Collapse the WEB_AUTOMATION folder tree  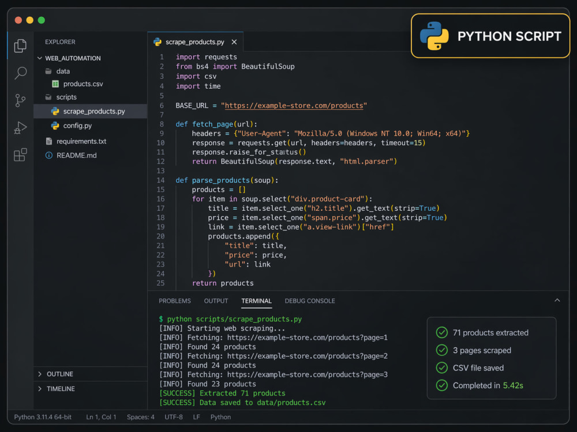click(x=40, y=58)
